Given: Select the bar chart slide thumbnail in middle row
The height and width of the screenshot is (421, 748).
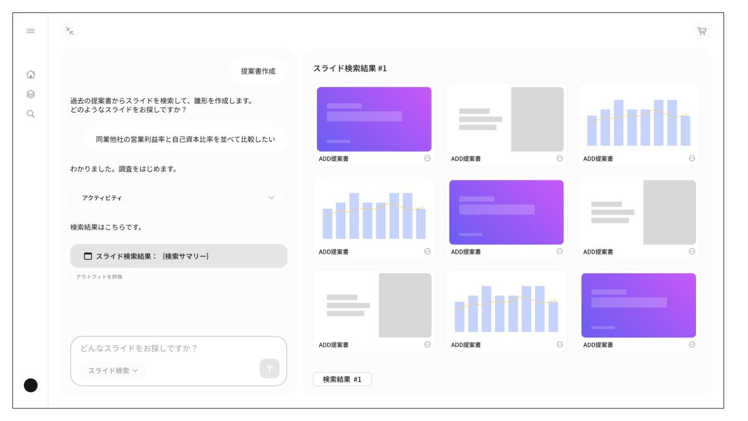Looking at the screenshot, I should [x=374, y=212].
